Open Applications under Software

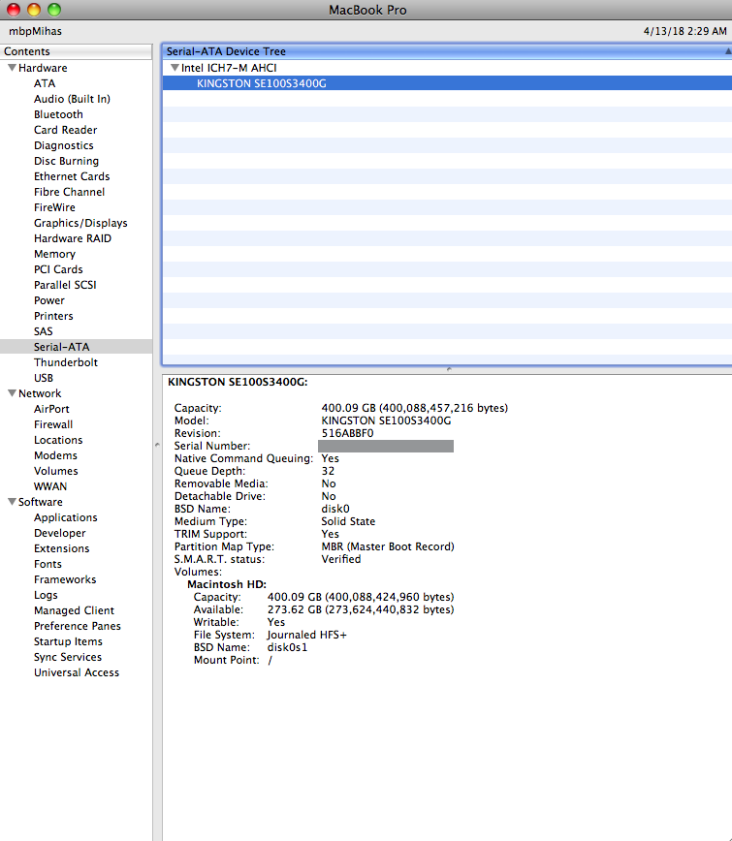[x=66, y=517]
